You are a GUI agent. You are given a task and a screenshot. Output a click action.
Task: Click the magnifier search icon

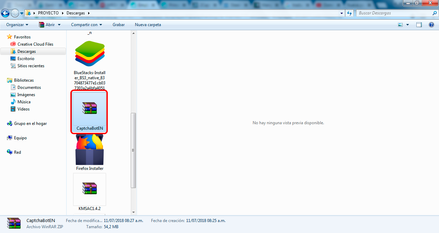435,13
